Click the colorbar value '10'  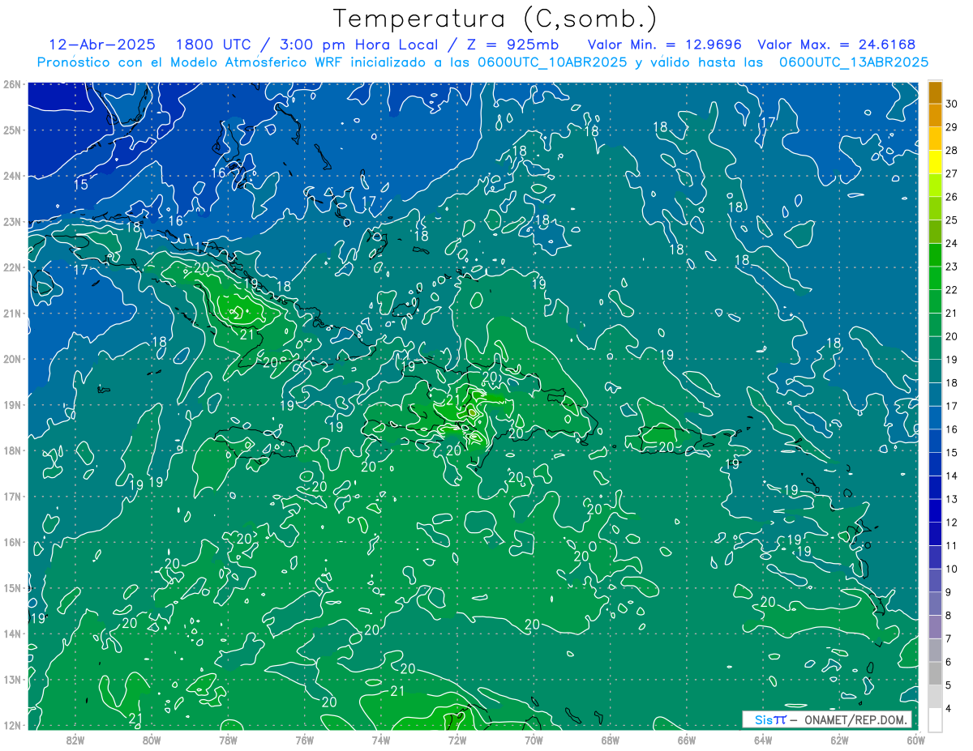952,569
